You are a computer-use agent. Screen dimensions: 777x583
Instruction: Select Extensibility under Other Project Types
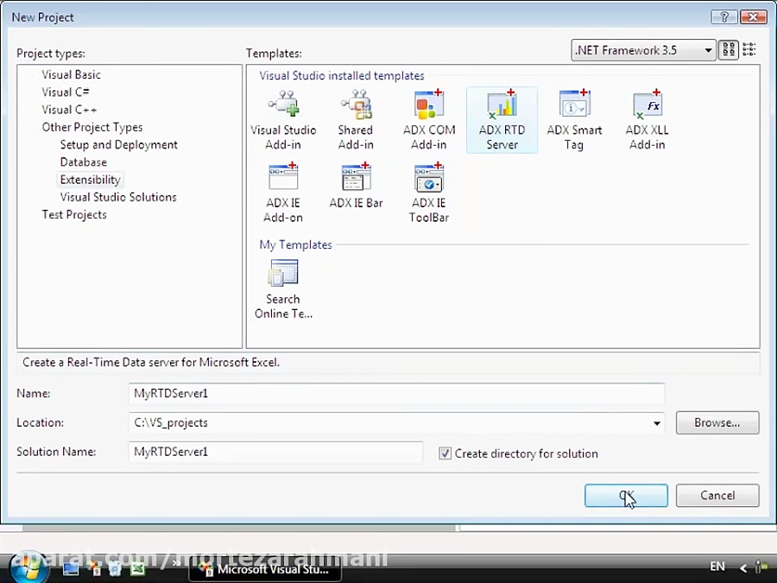(90, 179)
